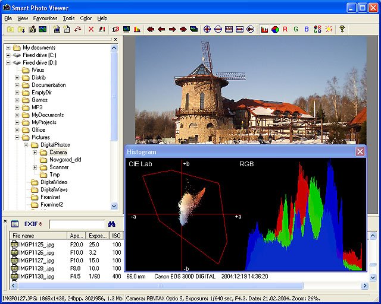Image resolution: width=381 pixels, height=304 pixels.
Task: Click the yellow question mark help icon
Action: click(x=342, y=29)
